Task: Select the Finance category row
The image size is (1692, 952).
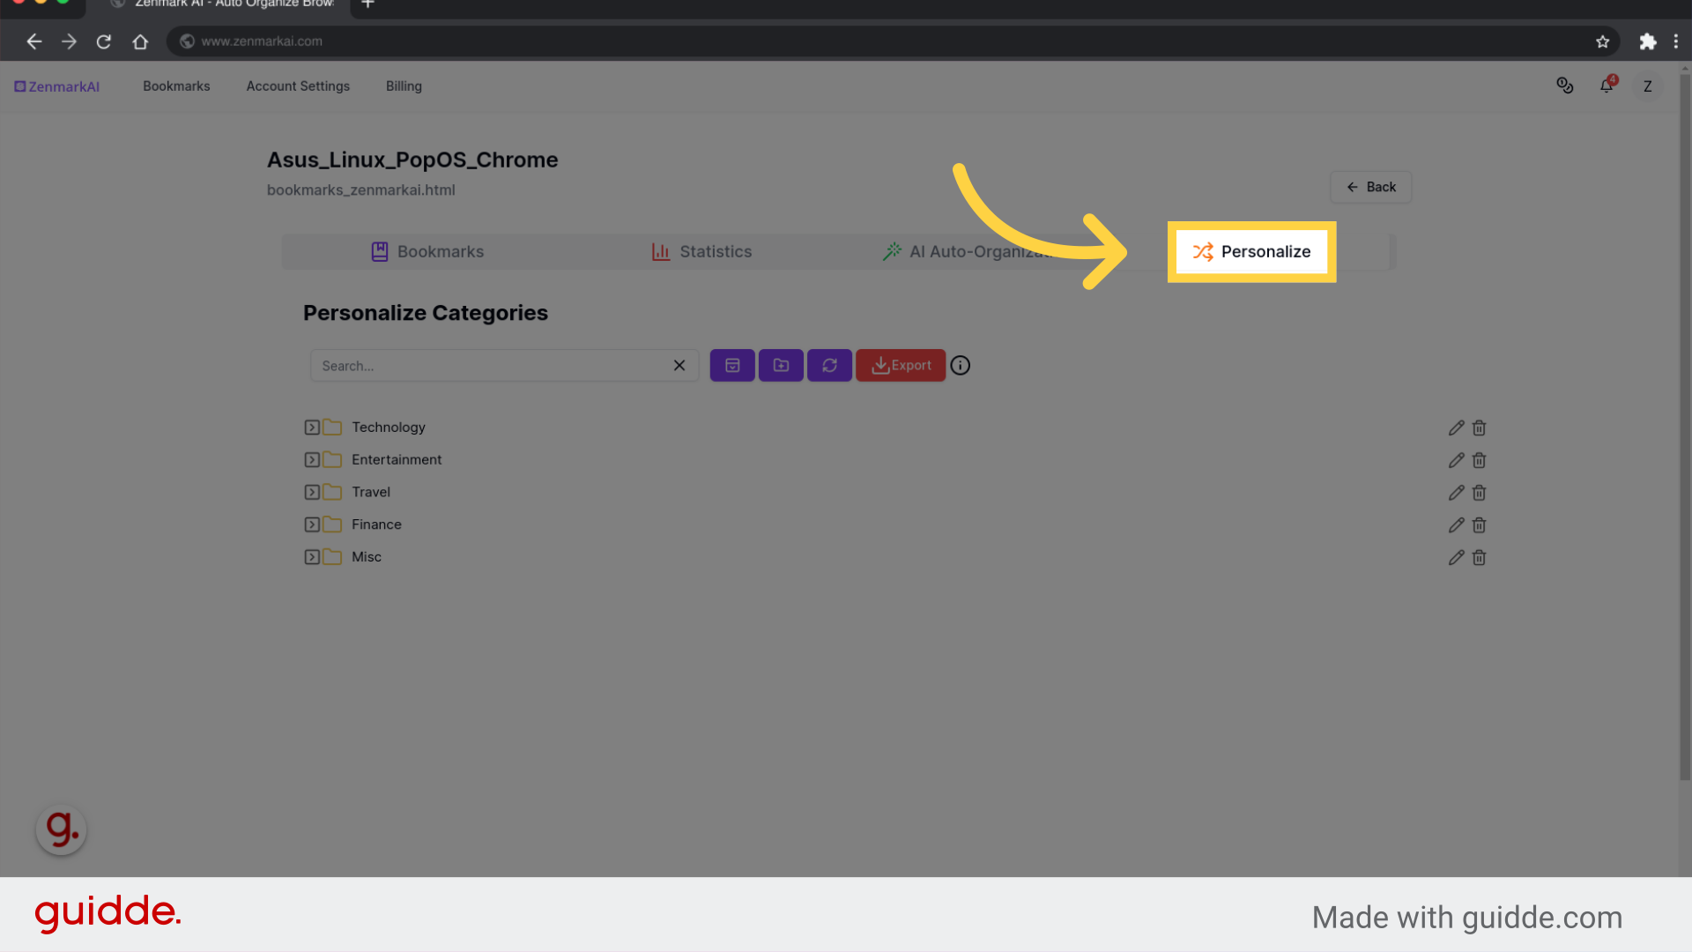Action: point(895,524)
